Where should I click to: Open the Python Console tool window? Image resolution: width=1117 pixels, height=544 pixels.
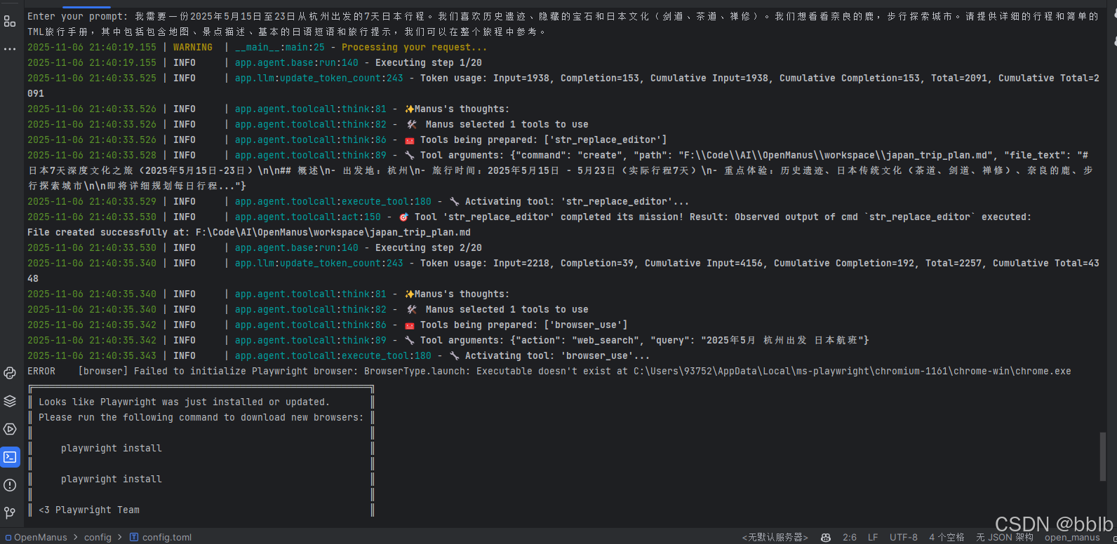tap(10, 373)
